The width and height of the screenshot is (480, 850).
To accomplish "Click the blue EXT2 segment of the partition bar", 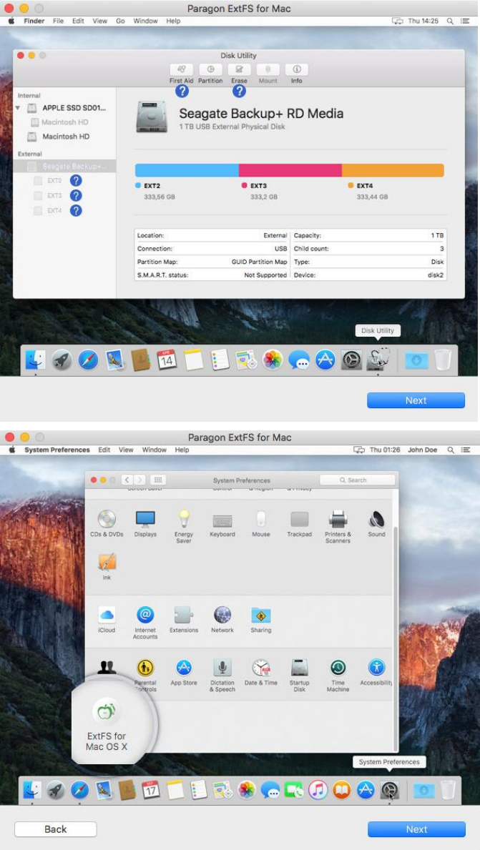I will (x=187, y=170).
